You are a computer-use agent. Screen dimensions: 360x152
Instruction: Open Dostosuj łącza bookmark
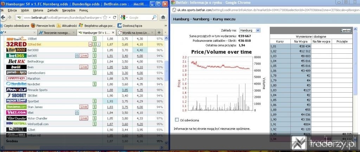click(x=130, y=26)
